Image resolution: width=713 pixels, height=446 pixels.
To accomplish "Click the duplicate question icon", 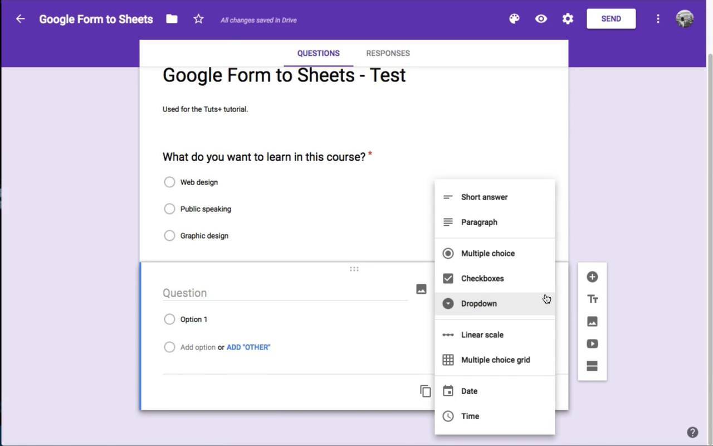I will coord(425,391).
